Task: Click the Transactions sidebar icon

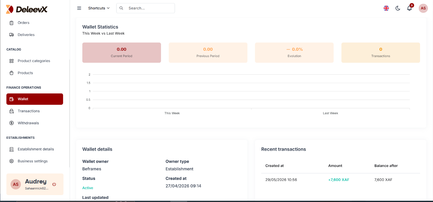Action: (12, 111)
